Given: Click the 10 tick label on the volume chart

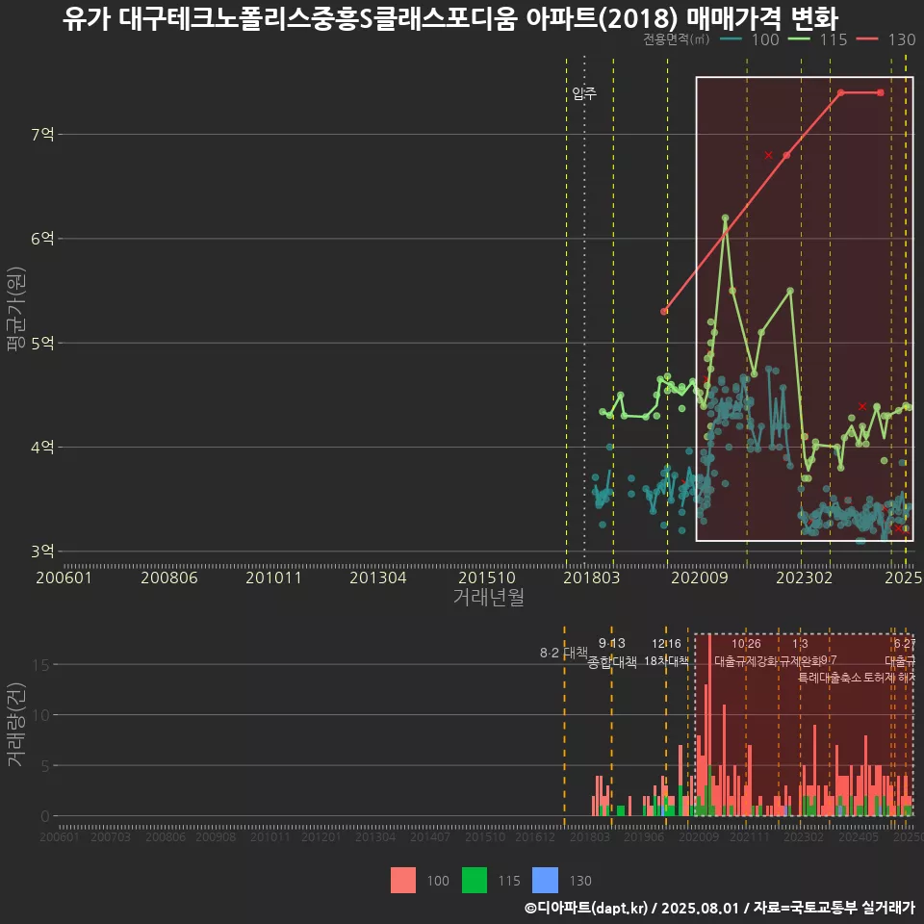Looking at the screenshot, I should pyautogui.click(x=41, y=715).
